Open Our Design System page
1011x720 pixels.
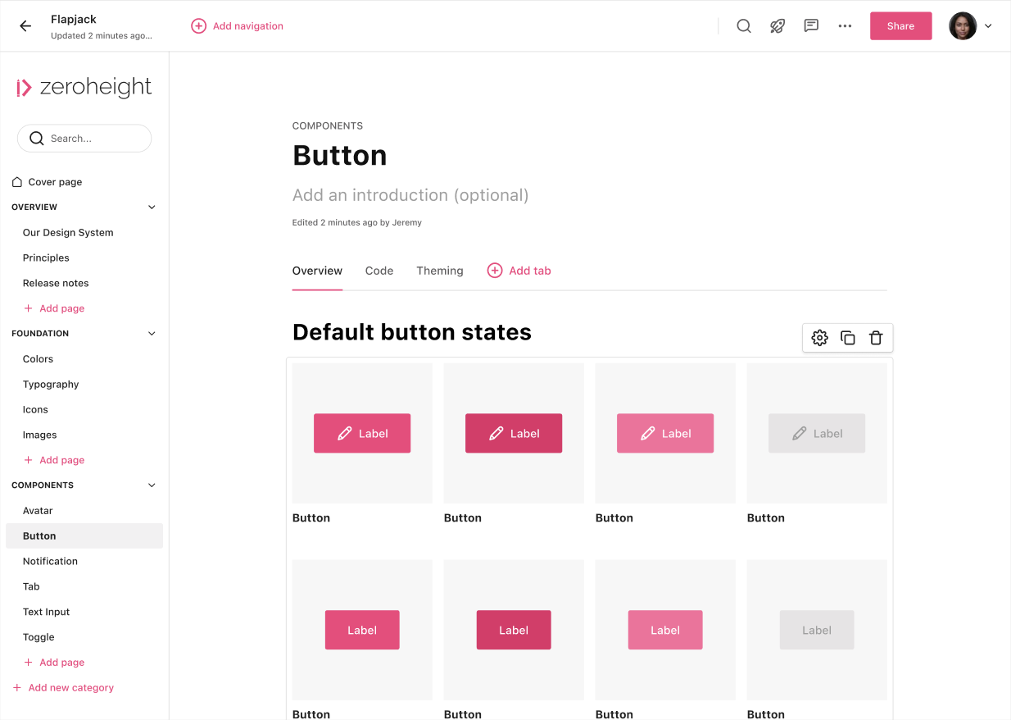(x=68, y=233)
